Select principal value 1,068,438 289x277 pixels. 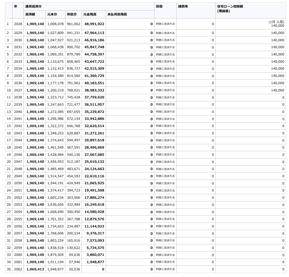coord(55,47)
